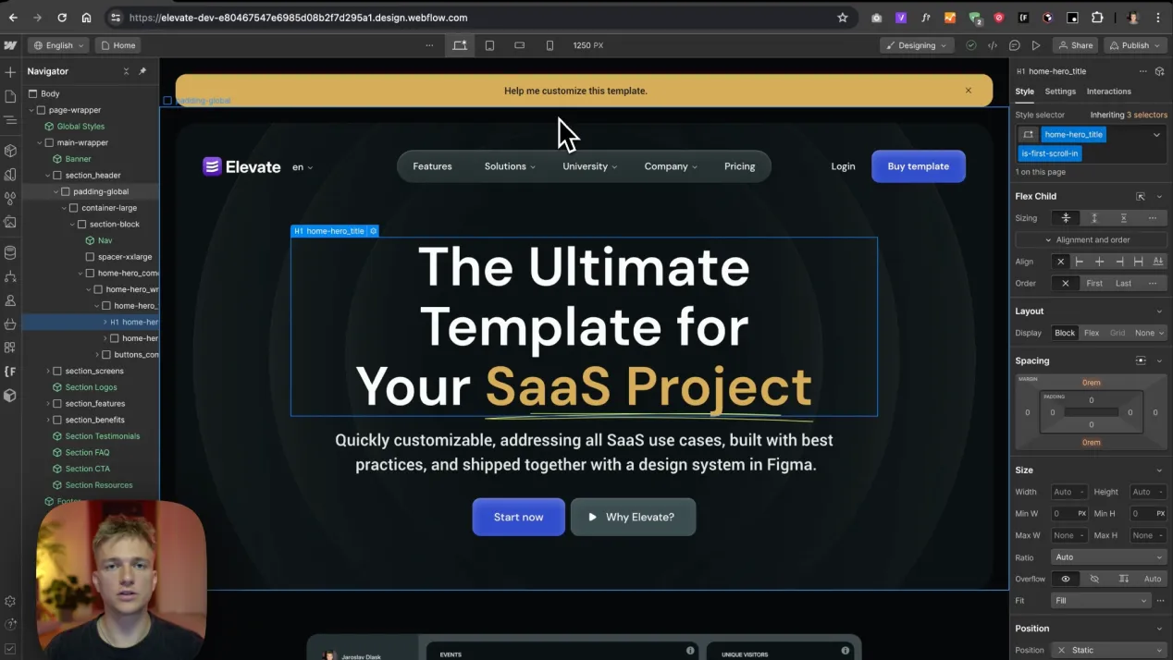Select the Style tab
Screen dimensions: 1173x660
1025,92
